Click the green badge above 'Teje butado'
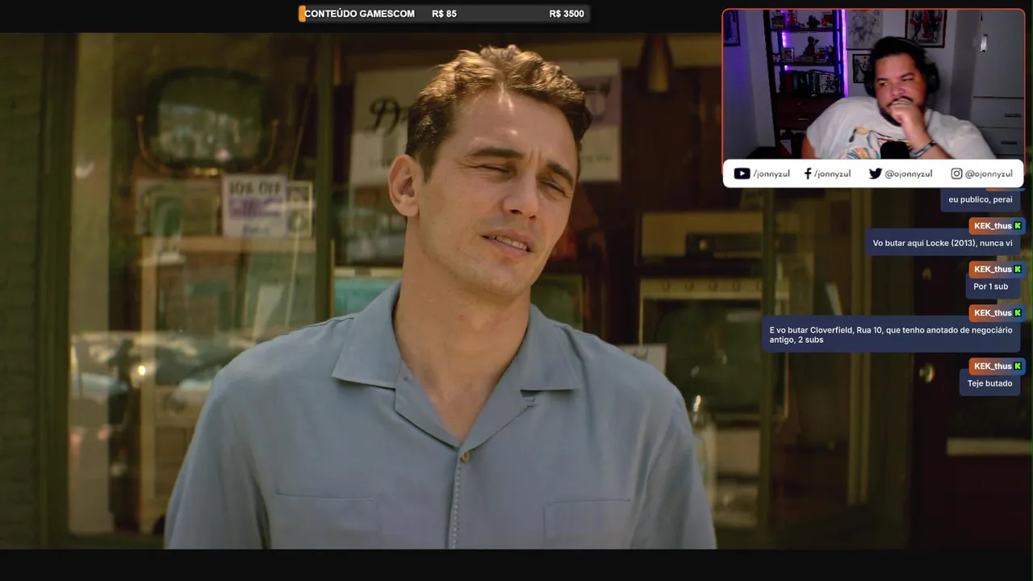Image resolution: width=1033 pixels, height=581 pixels. (x=1018, y=366)
